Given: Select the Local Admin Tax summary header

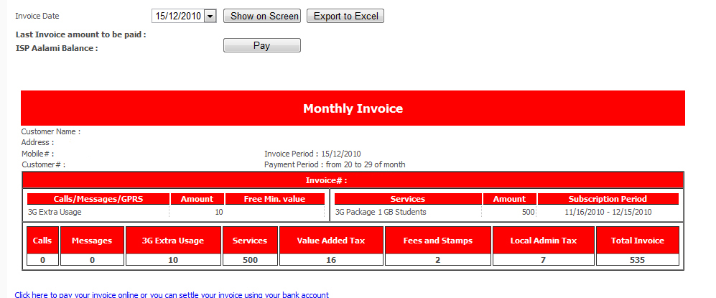Looking at the screenshot, I should pyautogui.click(x=543, y=241).
